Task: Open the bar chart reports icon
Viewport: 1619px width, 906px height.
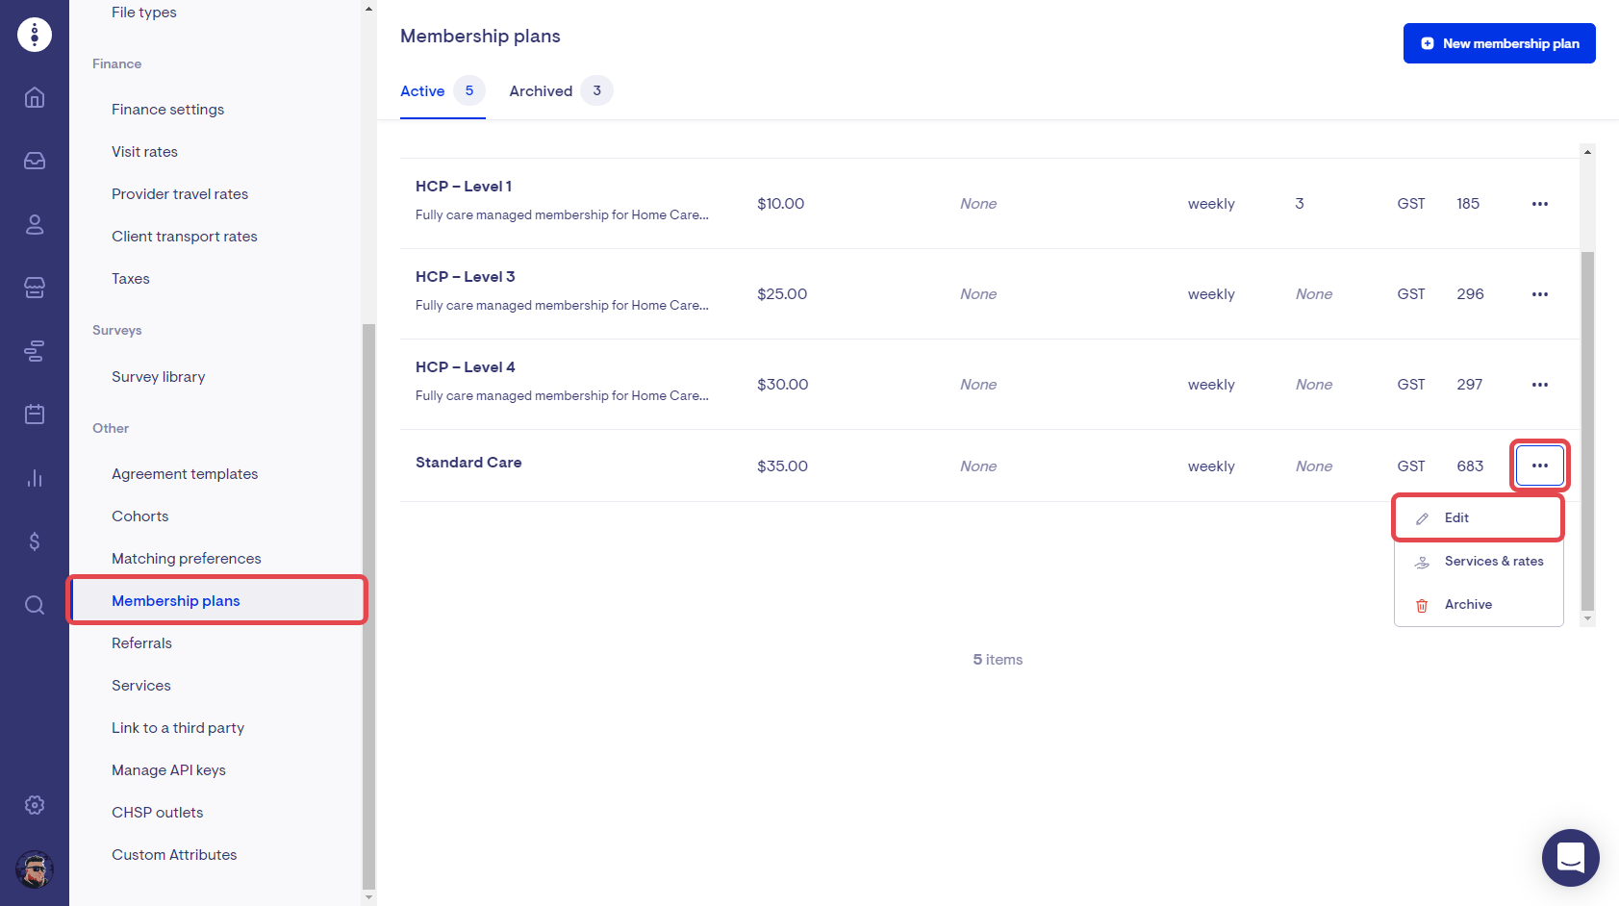Action: coord(35,478)
